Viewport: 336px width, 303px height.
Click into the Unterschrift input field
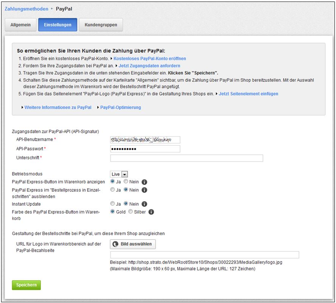coord(187,158)
